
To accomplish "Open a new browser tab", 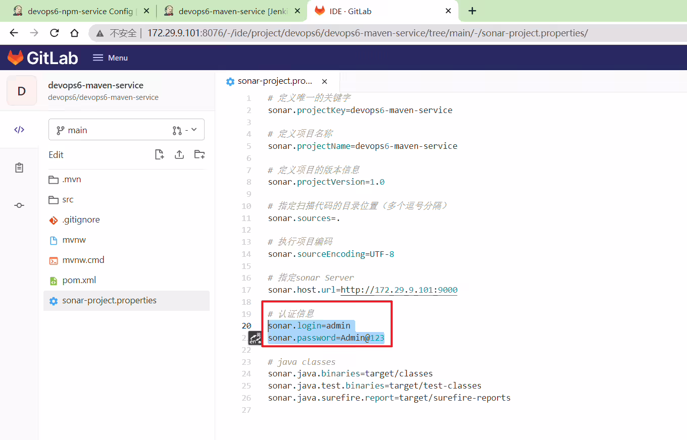I will [472, 11].
